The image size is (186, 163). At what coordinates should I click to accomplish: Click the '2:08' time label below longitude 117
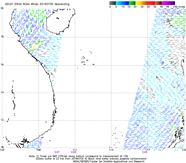tap(145, 152)
